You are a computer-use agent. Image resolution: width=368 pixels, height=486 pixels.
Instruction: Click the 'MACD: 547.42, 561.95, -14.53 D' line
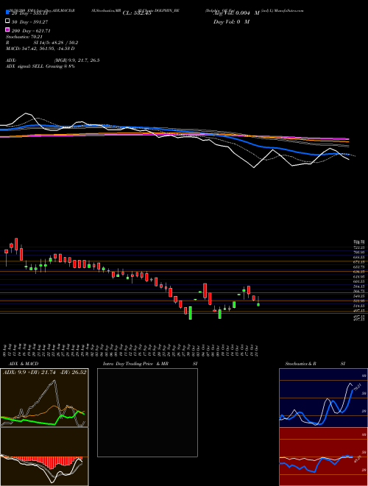40,49
